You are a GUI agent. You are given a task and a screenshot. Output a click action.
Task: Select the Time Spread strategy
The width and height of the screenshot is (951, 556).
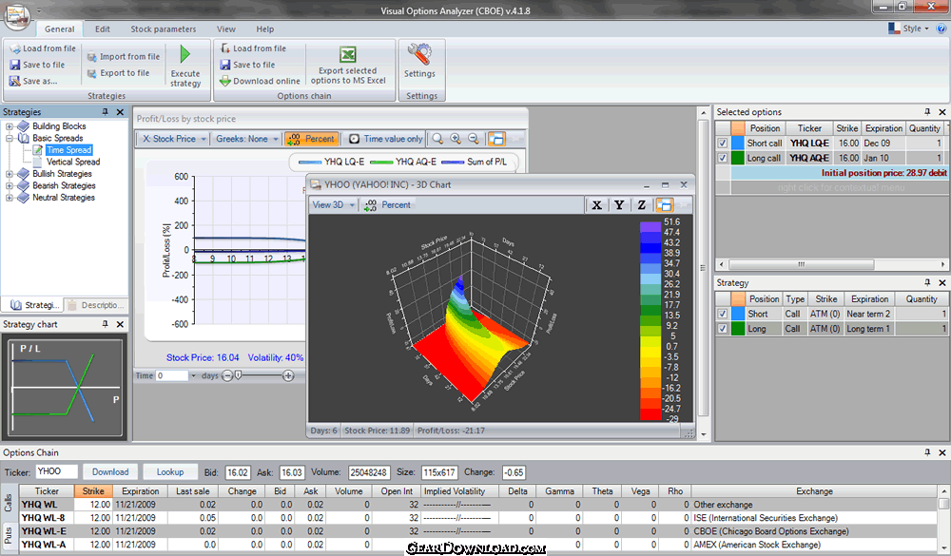68,150
